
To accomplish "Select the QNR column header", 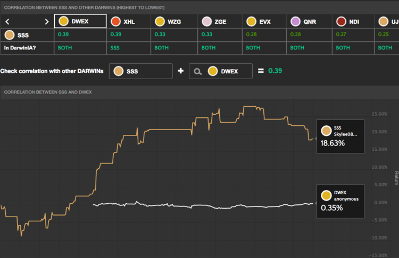I will click(309, 21).
